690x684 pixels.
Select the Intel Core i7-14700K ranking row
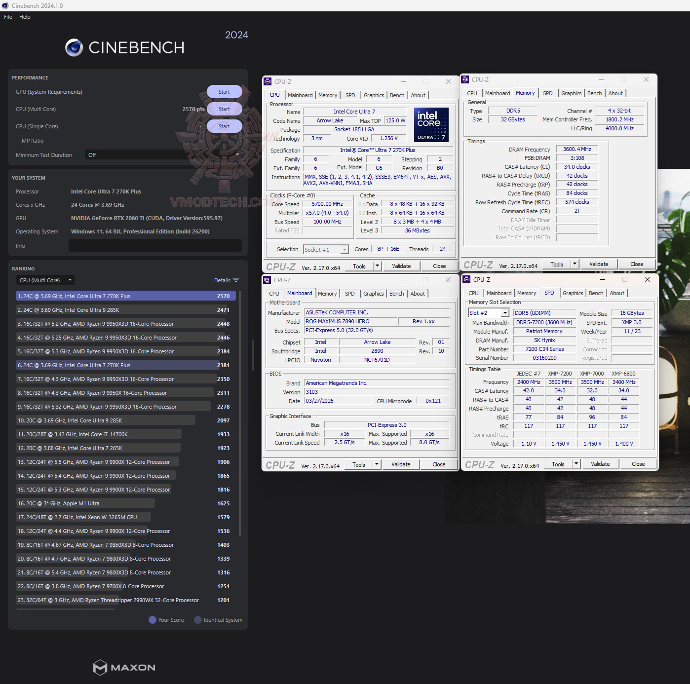(126, 434)
